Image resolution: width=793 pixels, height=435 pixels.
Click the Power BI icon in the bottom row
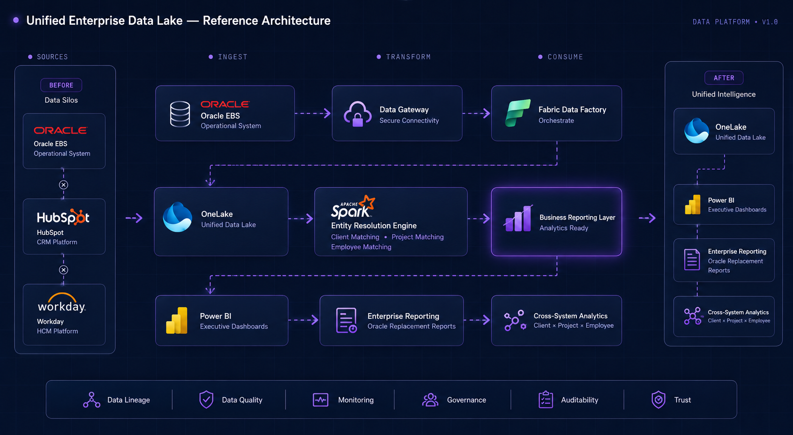(x=177, y=320)
